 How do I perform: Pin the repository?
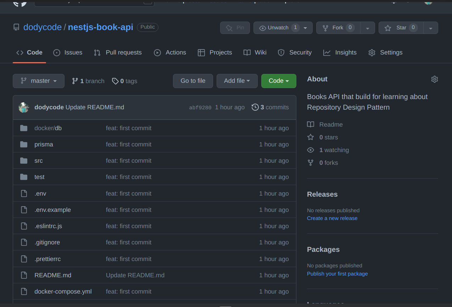(235, 28)
